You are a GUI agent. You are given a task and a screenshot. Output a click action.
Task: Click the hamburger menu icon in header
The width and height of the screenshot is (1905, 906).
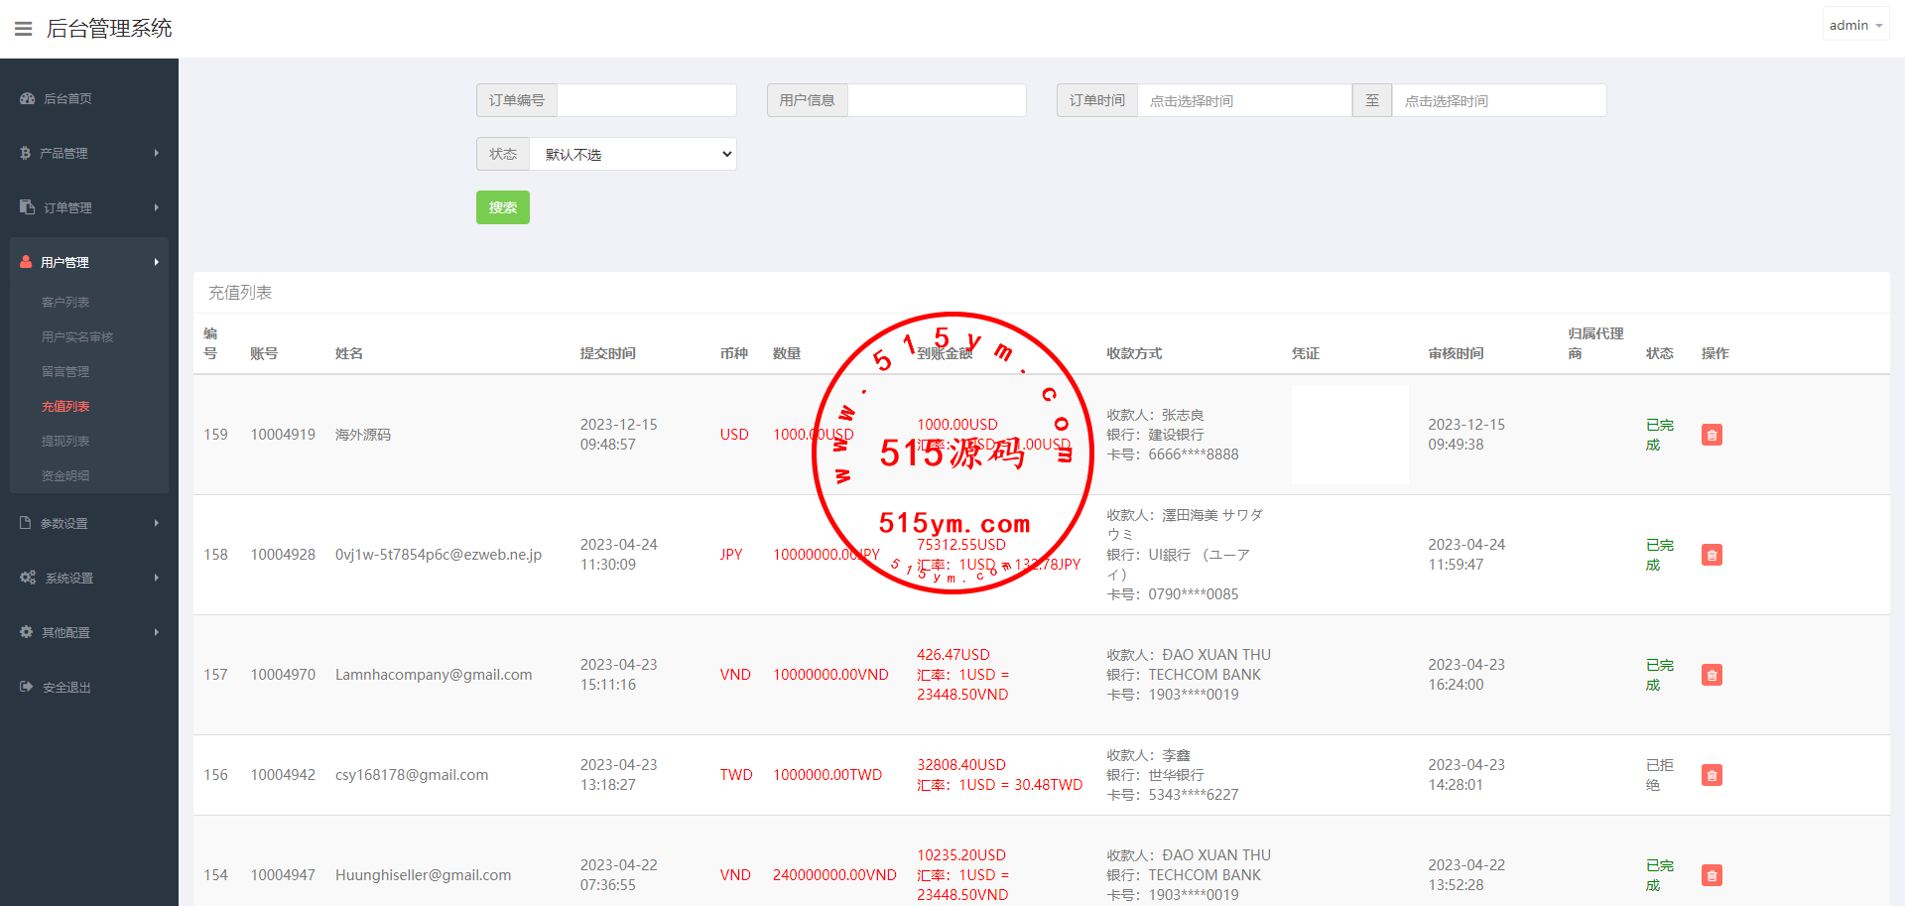point(24,29)
